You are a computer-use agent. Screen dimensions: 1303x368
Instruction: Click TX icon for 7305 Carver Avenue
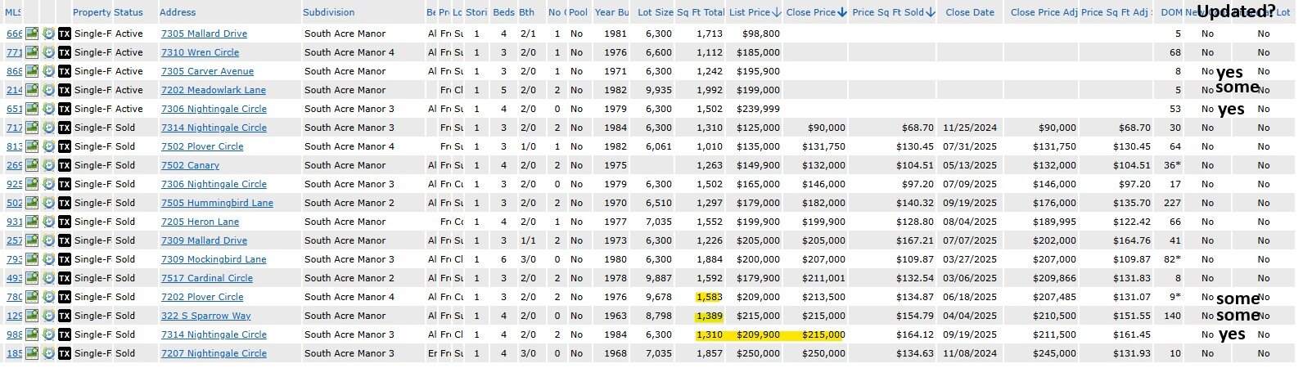pyautogui.click(x=65, y=71)
